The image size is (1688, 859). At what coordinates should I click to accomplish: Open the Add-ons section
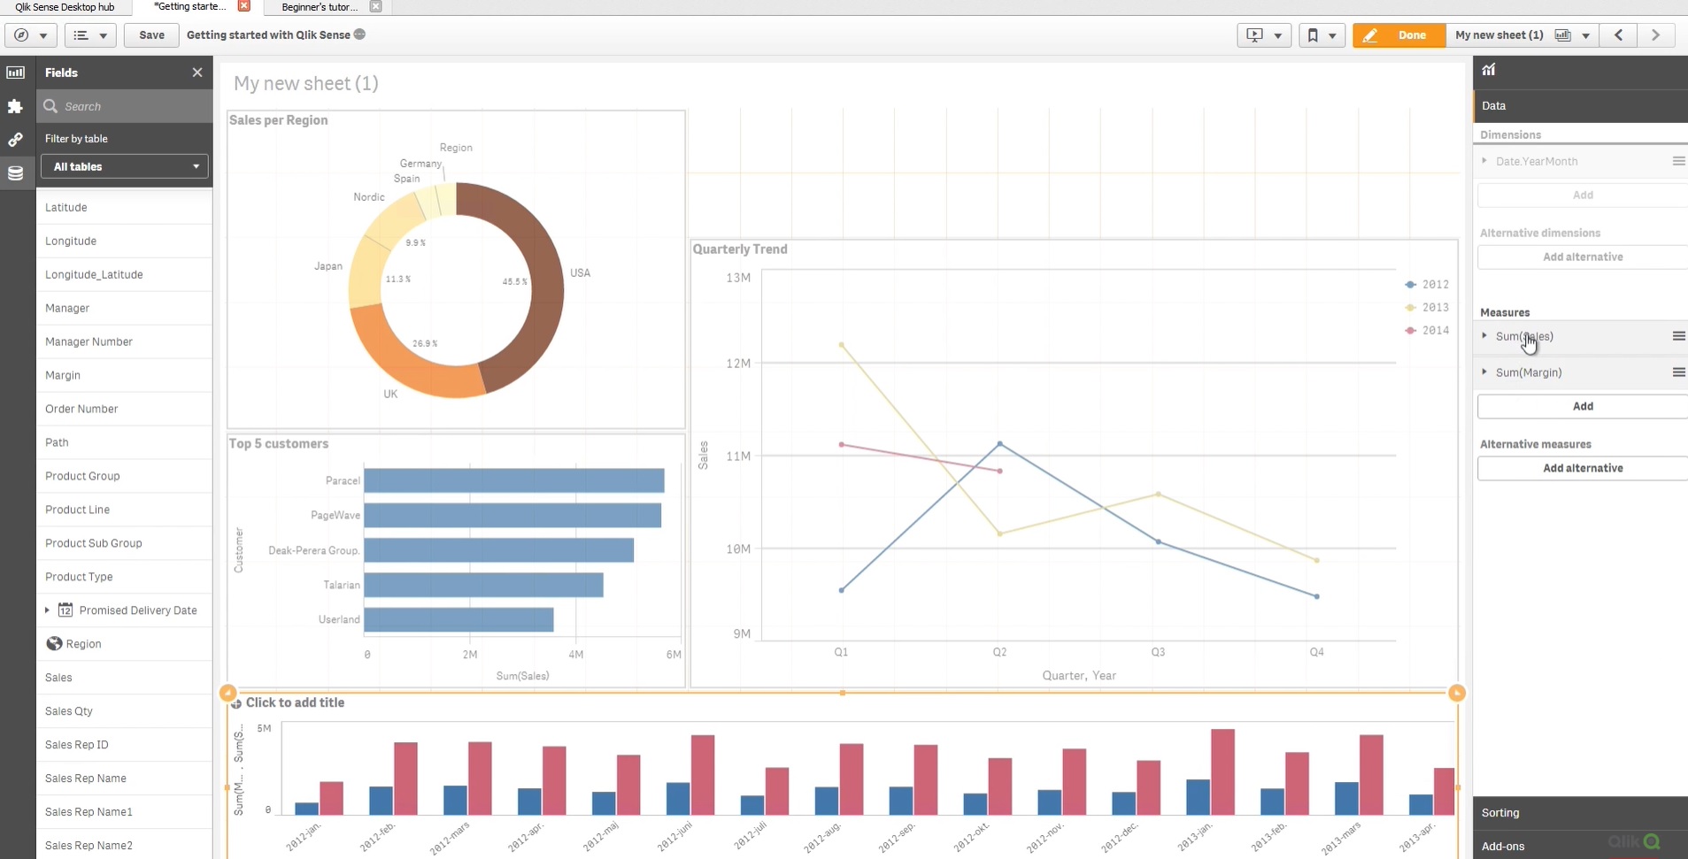(x=1581, y=846)
